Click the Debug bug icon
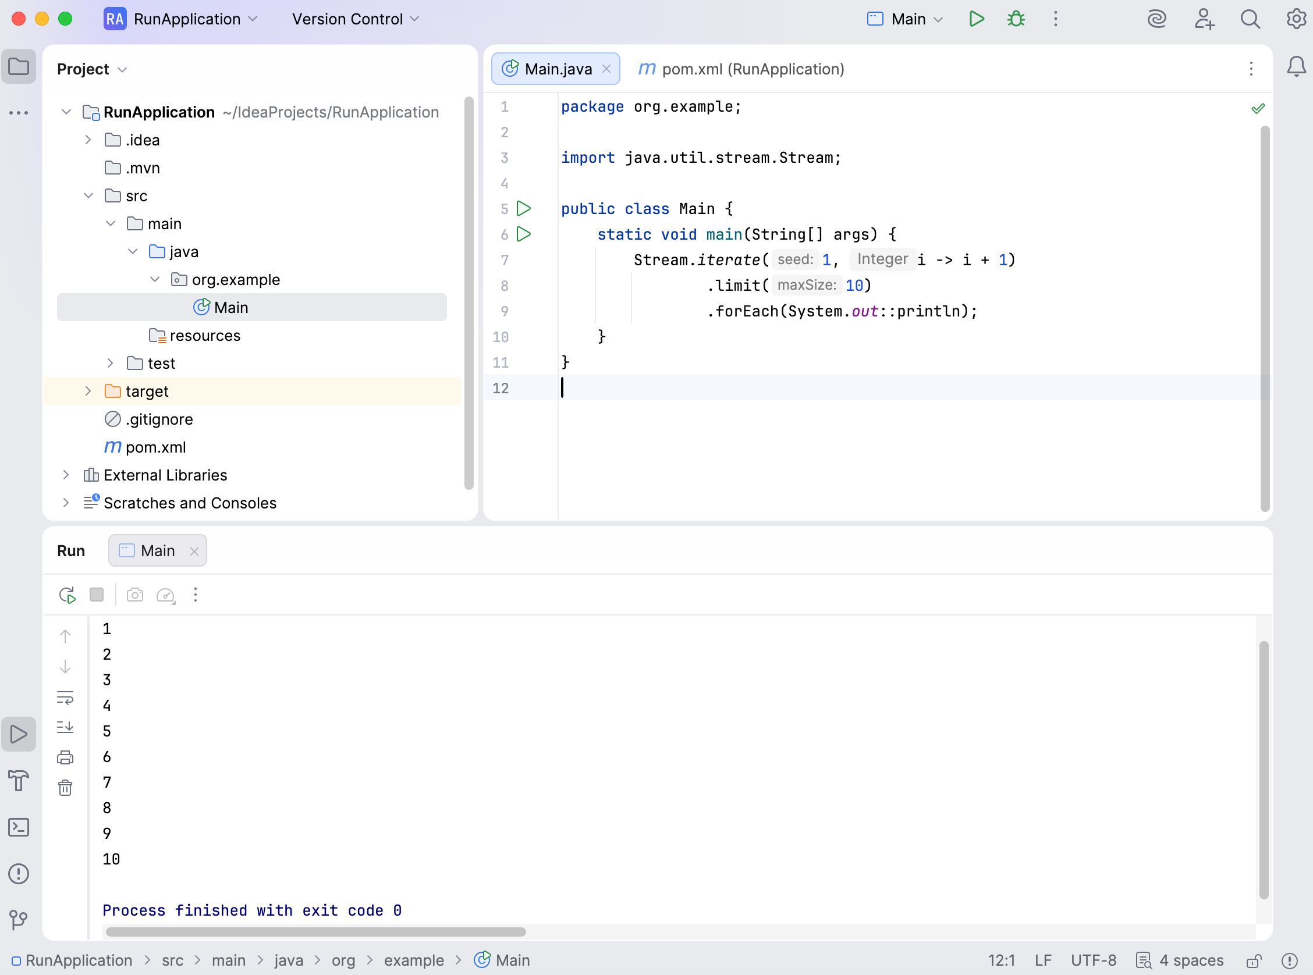The image size is (1313, 975). coord(1016,19)
